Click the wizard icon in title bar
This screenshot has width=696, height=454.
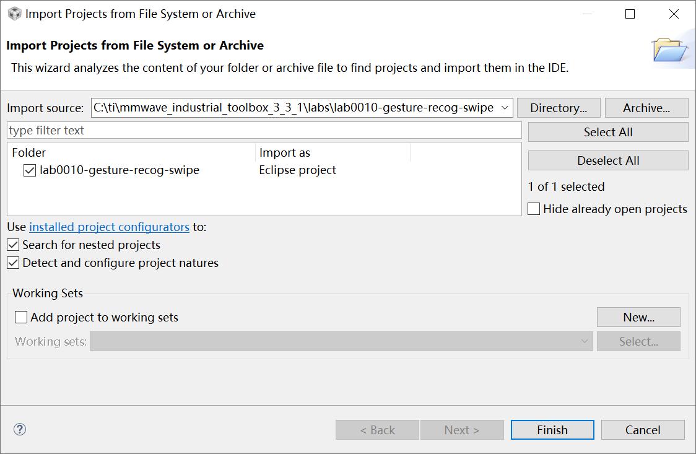14,14
